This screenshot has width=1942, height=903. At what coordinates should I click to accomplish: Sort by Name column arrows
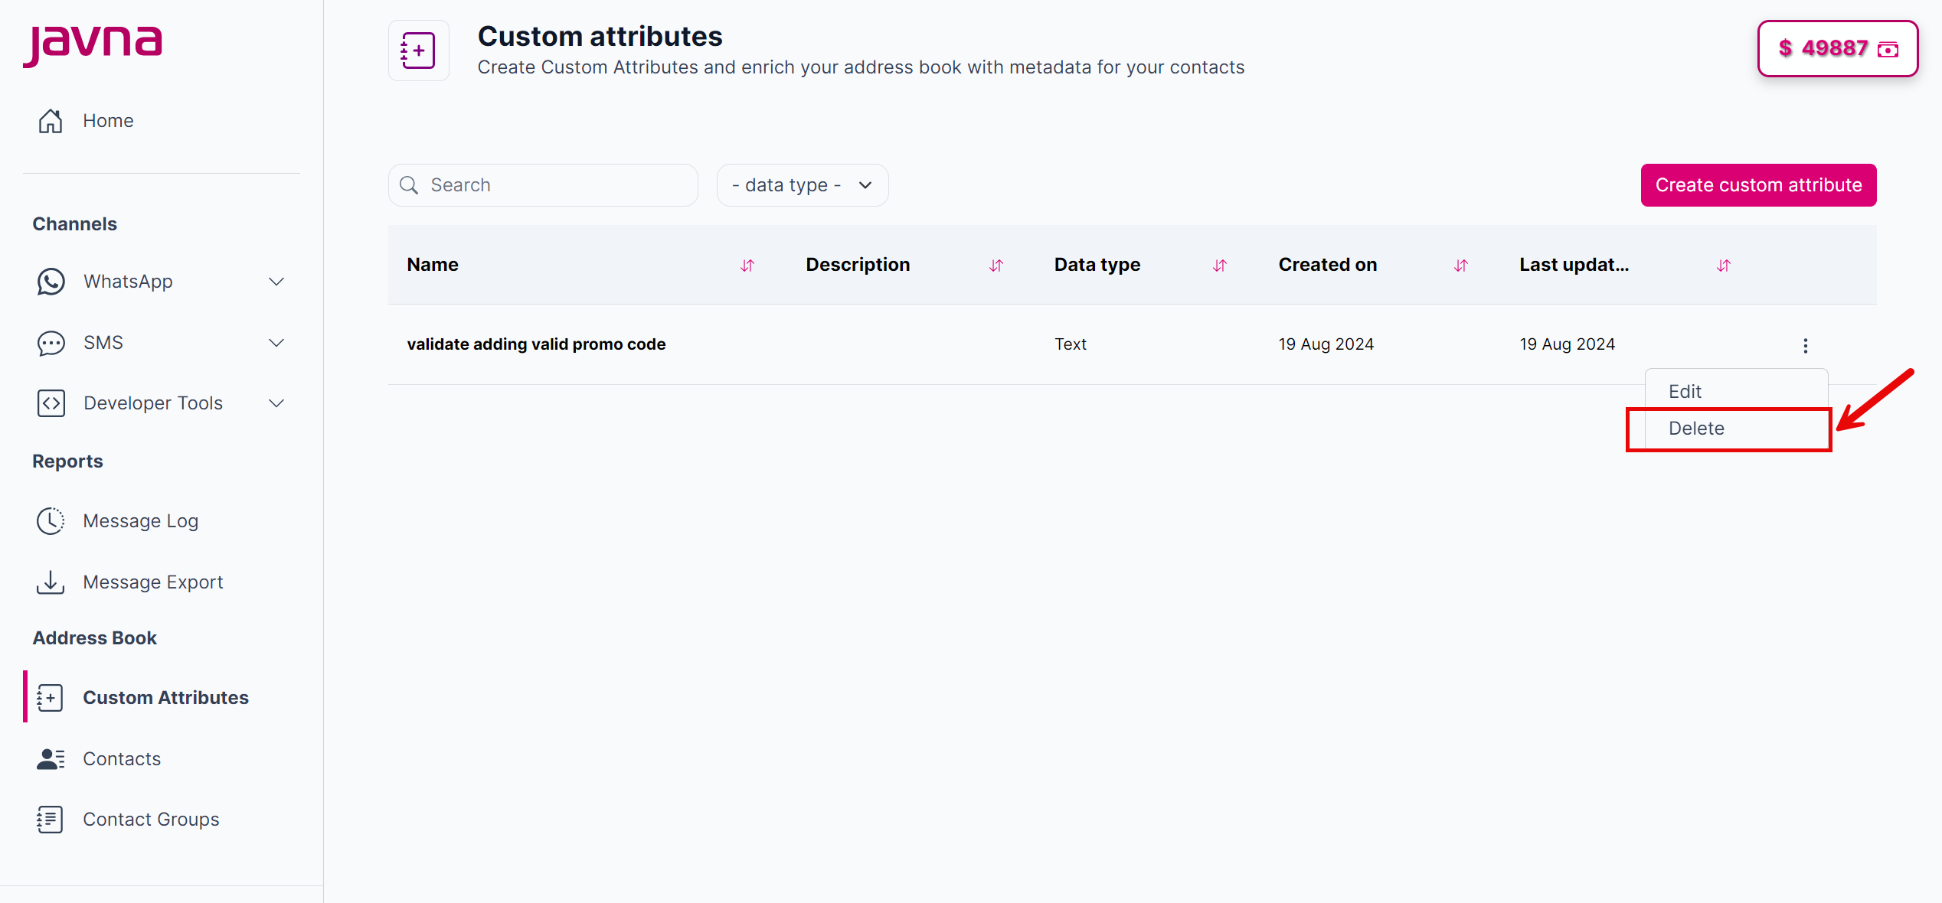[747, 266]
